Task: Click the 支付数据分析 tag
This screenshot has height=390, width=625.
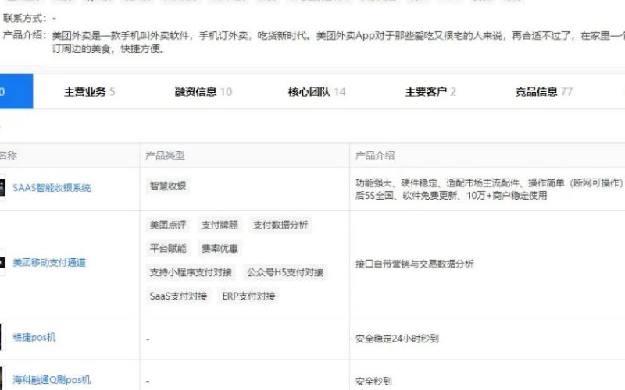Action: [280, 225]
